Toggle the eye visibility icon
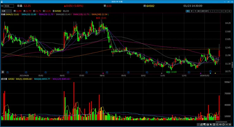234x127 pixels. [220, 124]
